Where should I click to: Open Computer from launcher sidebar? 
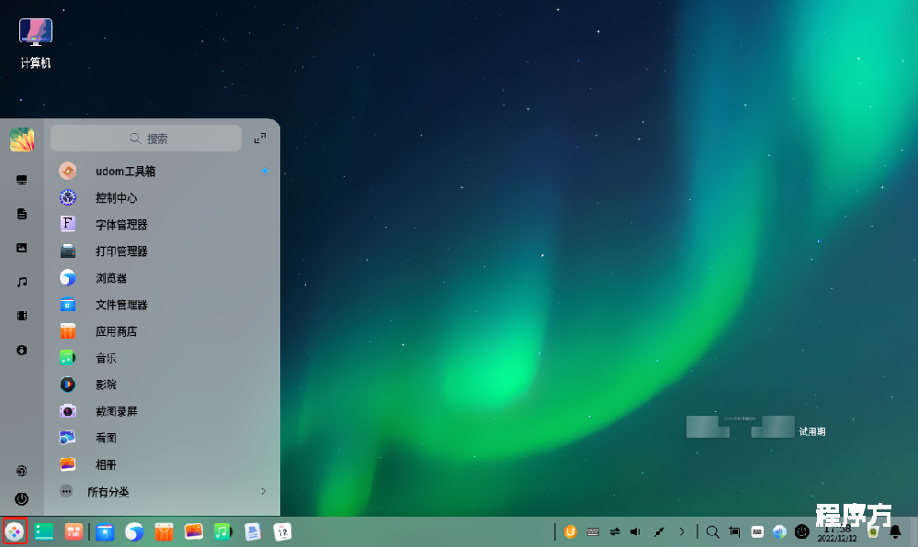[x=22, y=180]
